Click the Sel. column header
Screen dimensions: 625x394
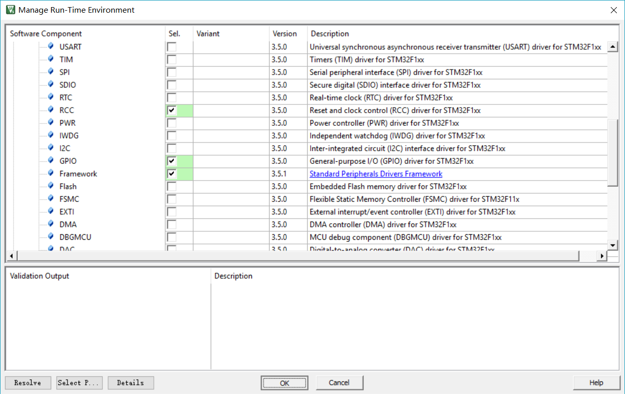pos(174,33)
